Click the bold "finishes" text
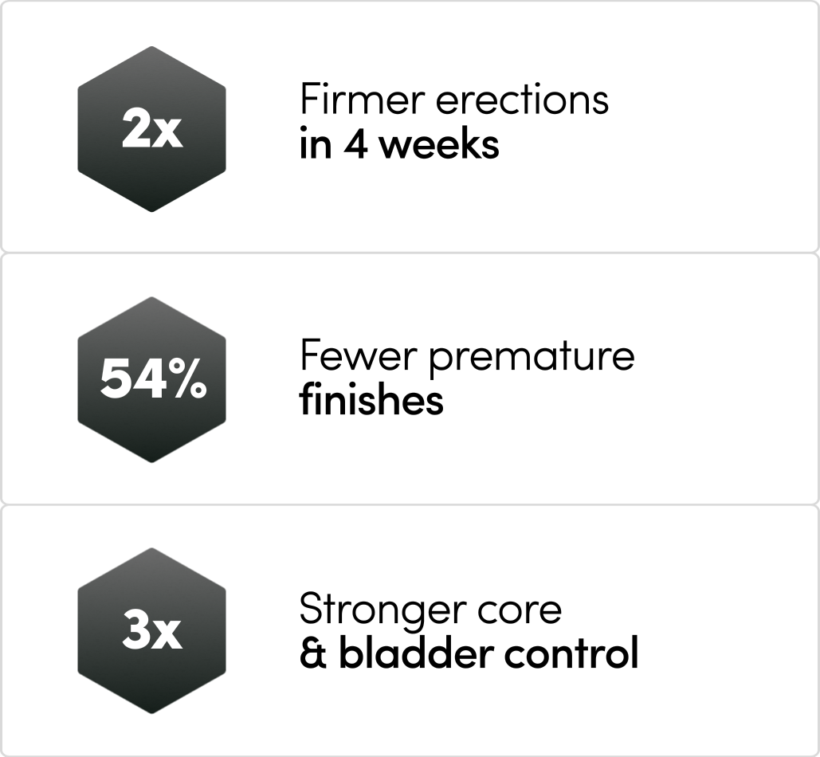The width and height of the screenshot is (820, 757). point(371,399)
